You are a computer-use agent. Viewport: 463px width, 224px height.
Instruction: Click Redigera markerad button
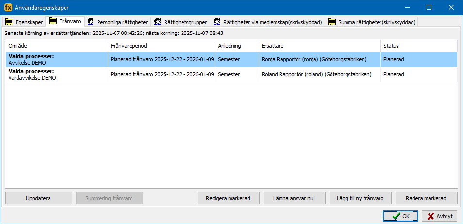click(x=229, y=198)
